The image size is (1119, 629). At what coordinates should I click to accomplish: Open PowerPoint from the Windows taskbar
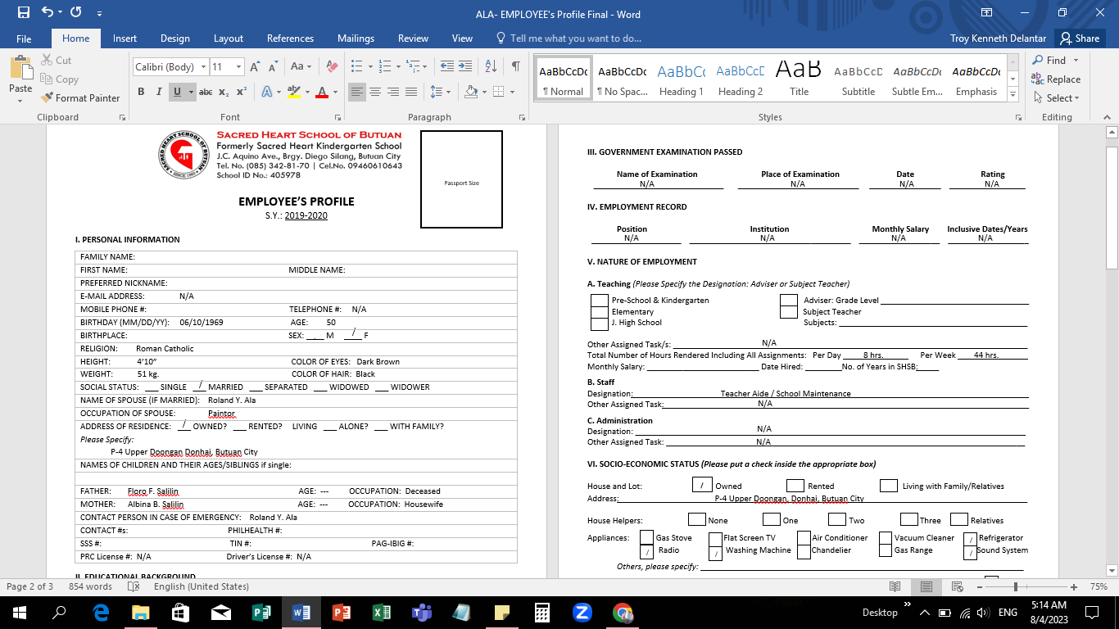coord(342,613)
